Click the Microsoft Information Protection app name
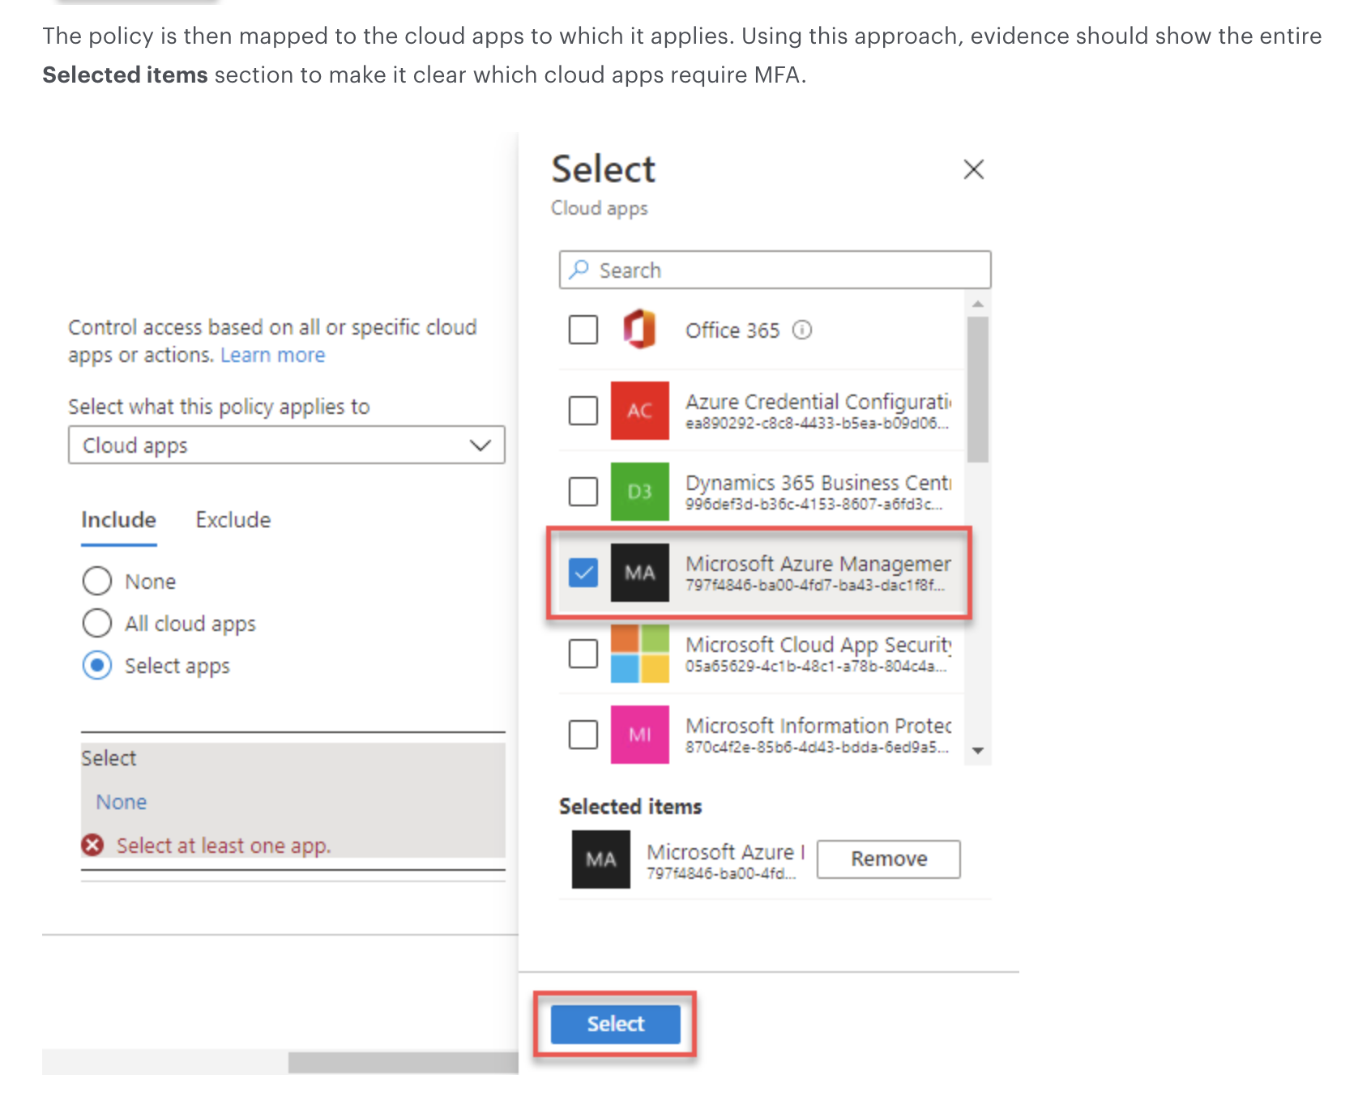 pyautogui.click(x=818, y=726)
